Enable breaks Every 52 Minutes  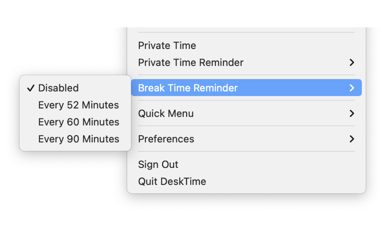coord(79,105)
